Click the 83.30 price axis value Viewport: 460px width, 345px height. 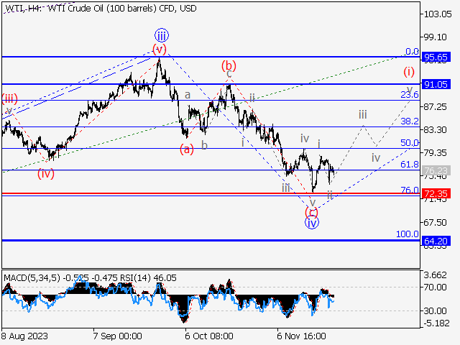[x=436, y=129]
